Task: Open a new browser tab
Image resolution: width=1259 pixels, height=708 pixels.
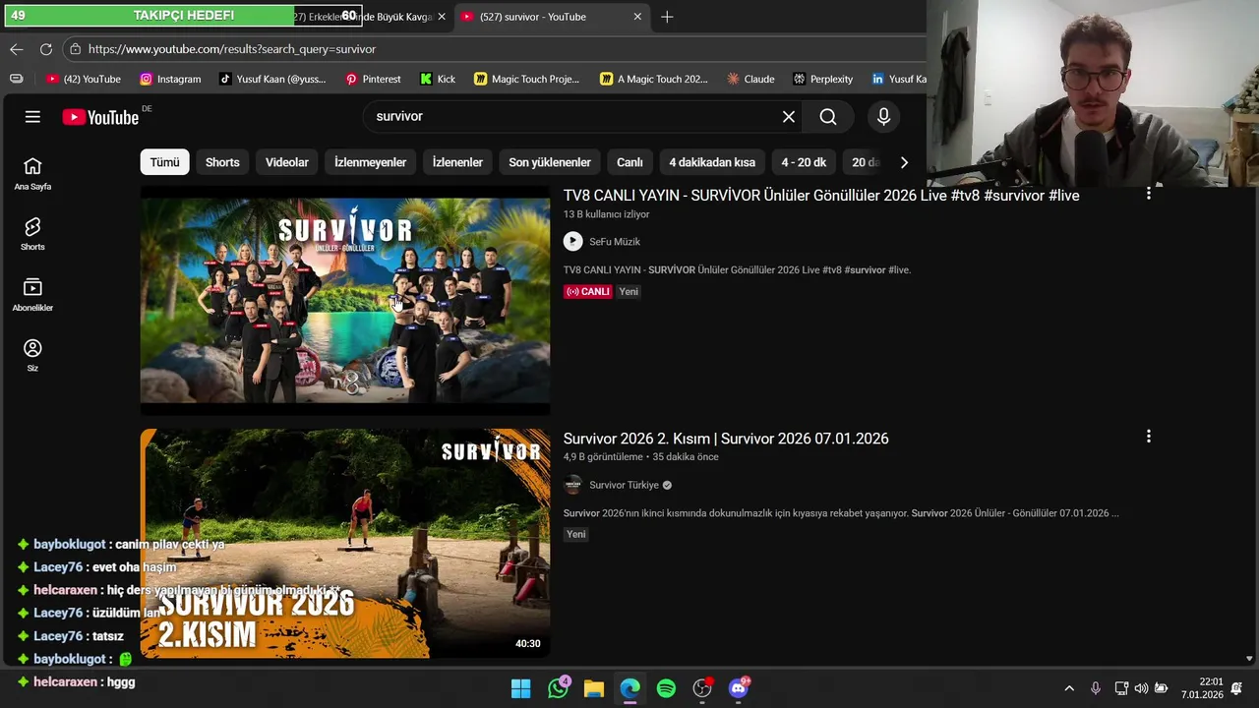Action: [x=667, y=17]
